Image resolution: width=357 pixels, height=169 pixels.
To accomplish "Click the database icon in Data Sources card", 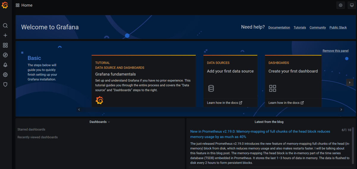I will point(211,88).
